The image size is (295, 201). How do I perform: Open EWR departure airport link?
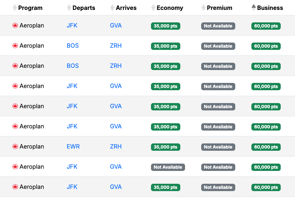pyautogui.click(x=73, y=147)
